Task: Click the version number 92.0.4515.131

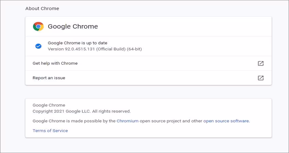Action: 79,49
